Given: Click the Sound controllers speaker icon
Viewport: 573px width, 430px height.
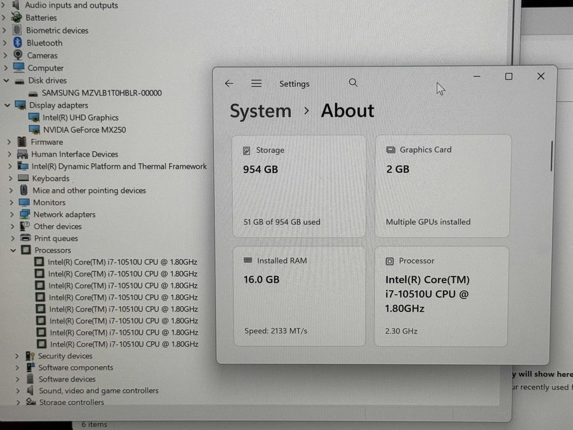Looking at the screenshot, I should (x=30, y=390).
